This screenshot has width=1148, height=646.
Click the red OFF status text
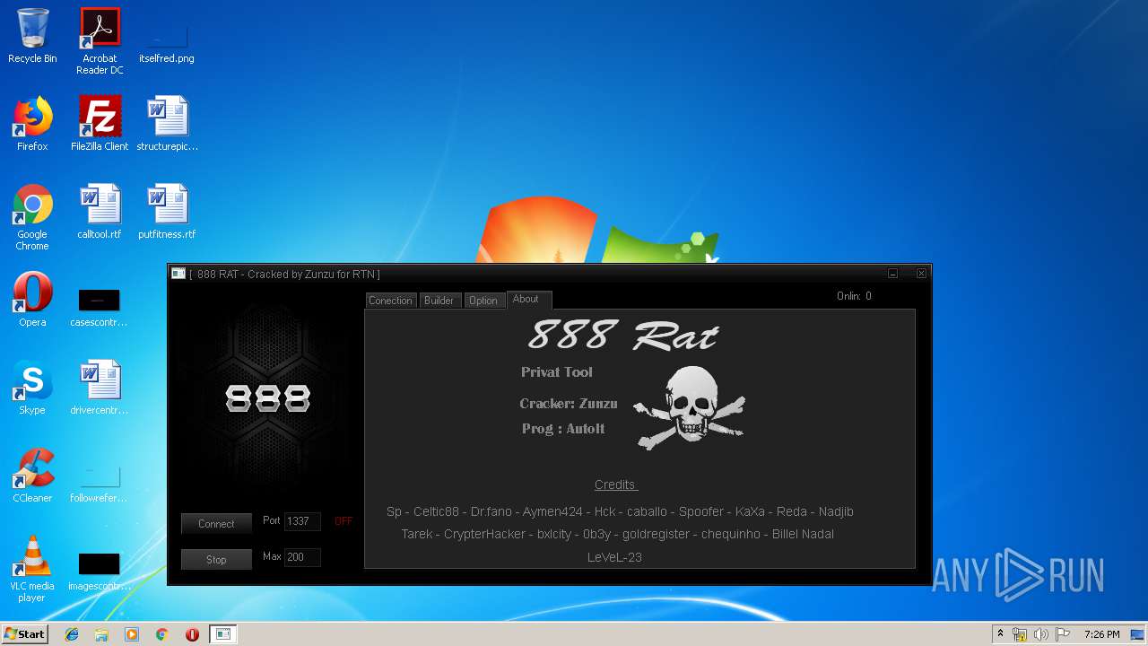(344, 521)
